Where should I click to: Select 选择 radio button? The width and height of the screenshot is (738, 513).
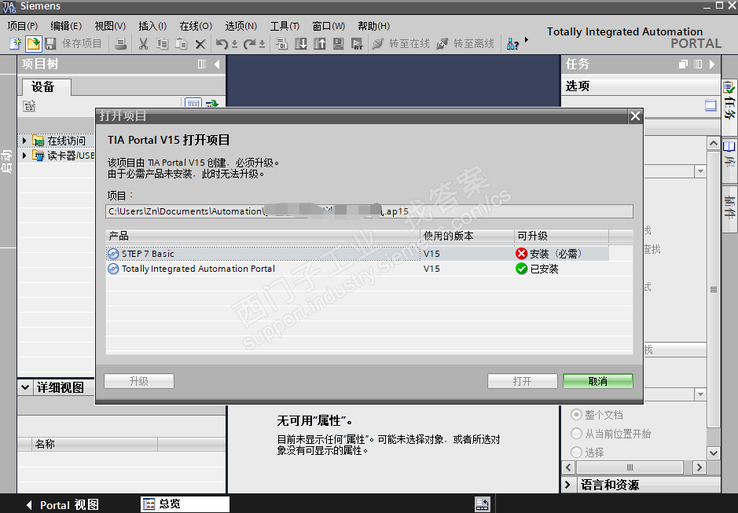(x=576, y=453)
